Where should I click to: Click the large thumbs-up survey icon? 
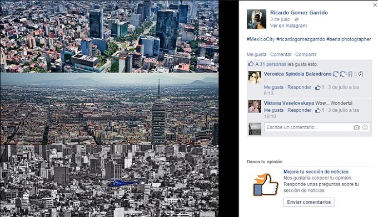(265, 184)
